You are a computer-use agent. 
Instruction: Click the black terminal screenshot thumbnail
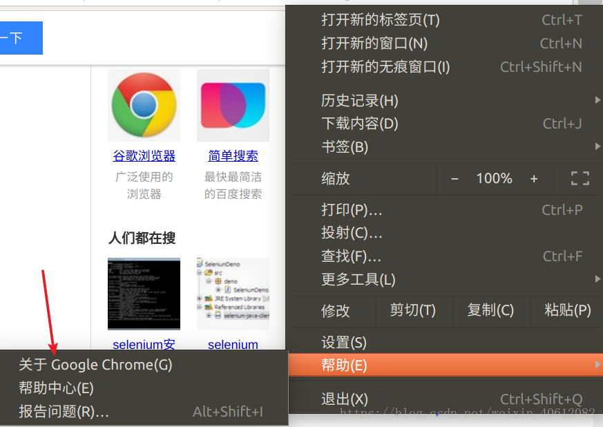144,294
